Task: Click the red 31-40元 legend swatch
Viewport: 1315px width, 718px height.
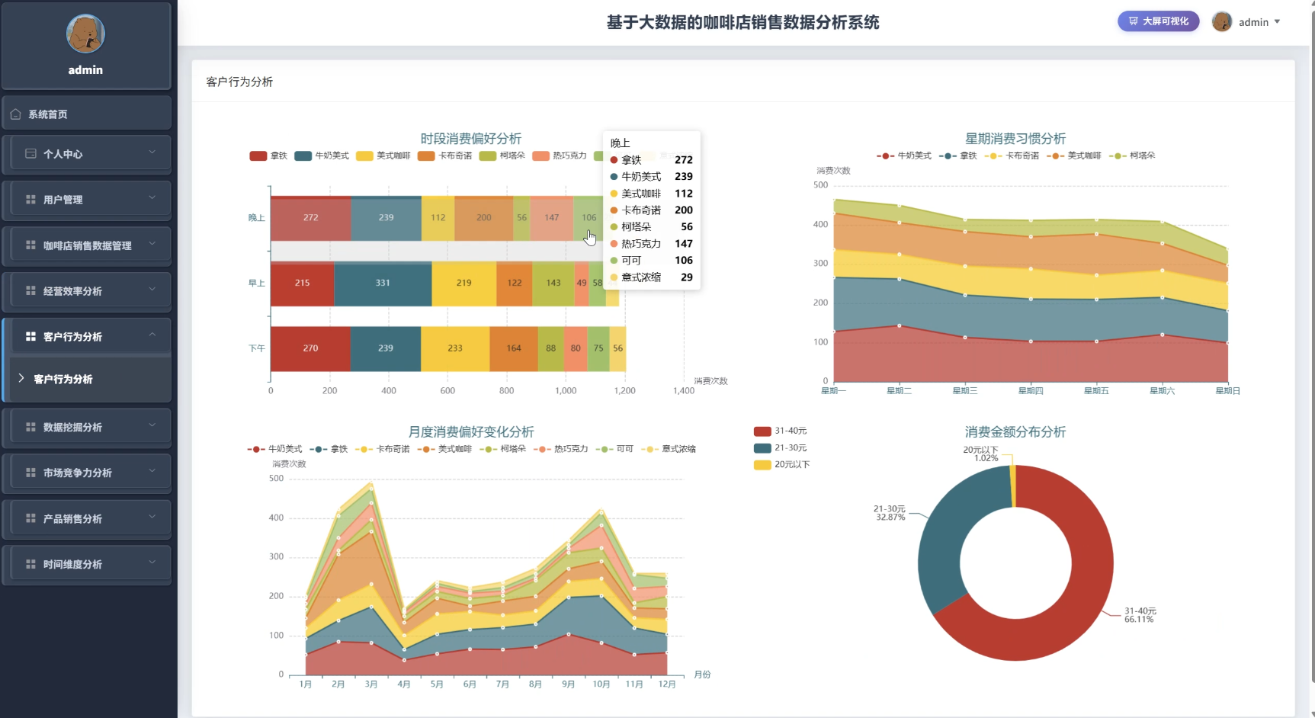Action: click(762, 431)
